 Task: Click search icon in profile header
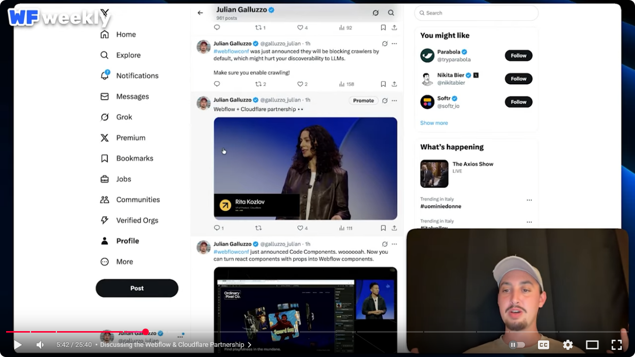(391, 13)
